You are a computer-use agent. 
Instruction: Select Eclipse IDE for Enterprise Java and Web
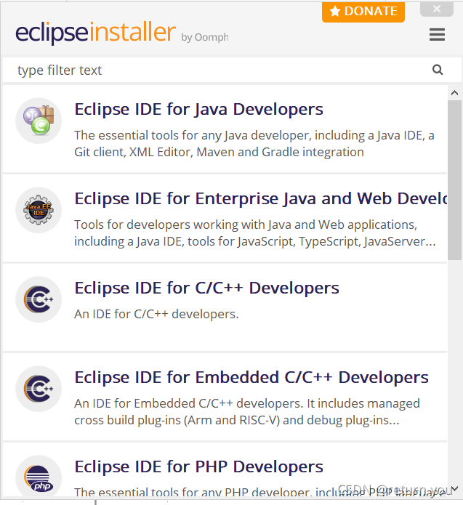point(225,219)
